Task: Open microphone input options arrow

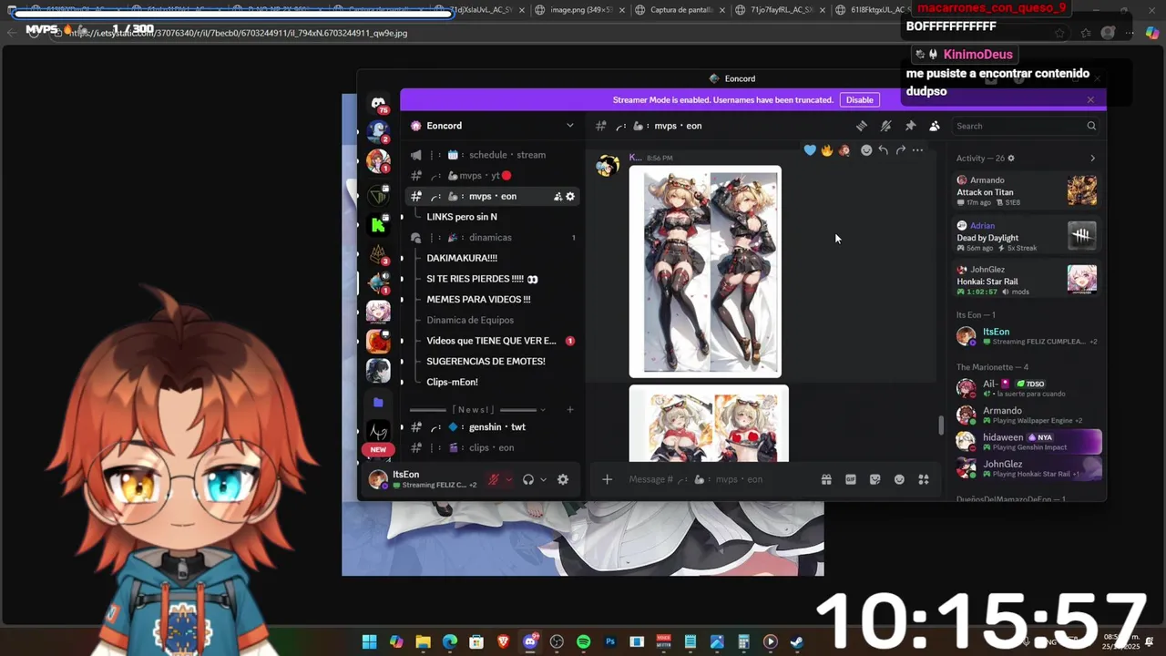Action: pos(508,479)
